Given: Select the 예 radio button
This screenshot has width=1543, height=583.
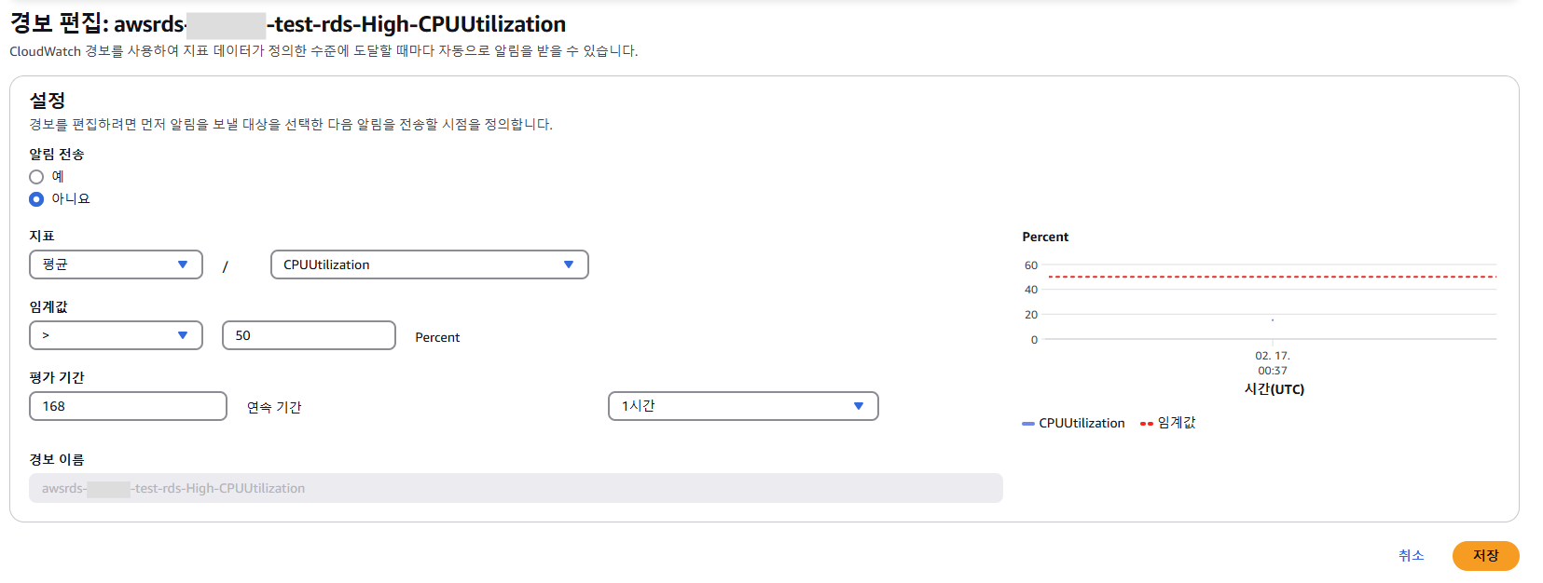Looking at the screenshot, I should (36, 177).
